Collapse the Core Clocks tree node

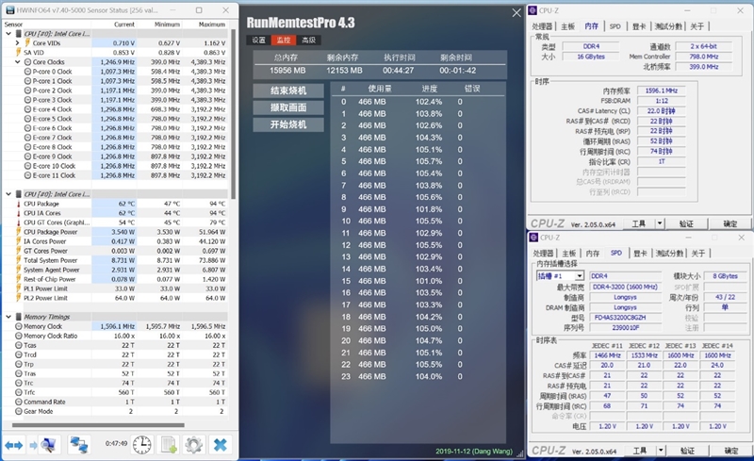click(x=18, y=62)
